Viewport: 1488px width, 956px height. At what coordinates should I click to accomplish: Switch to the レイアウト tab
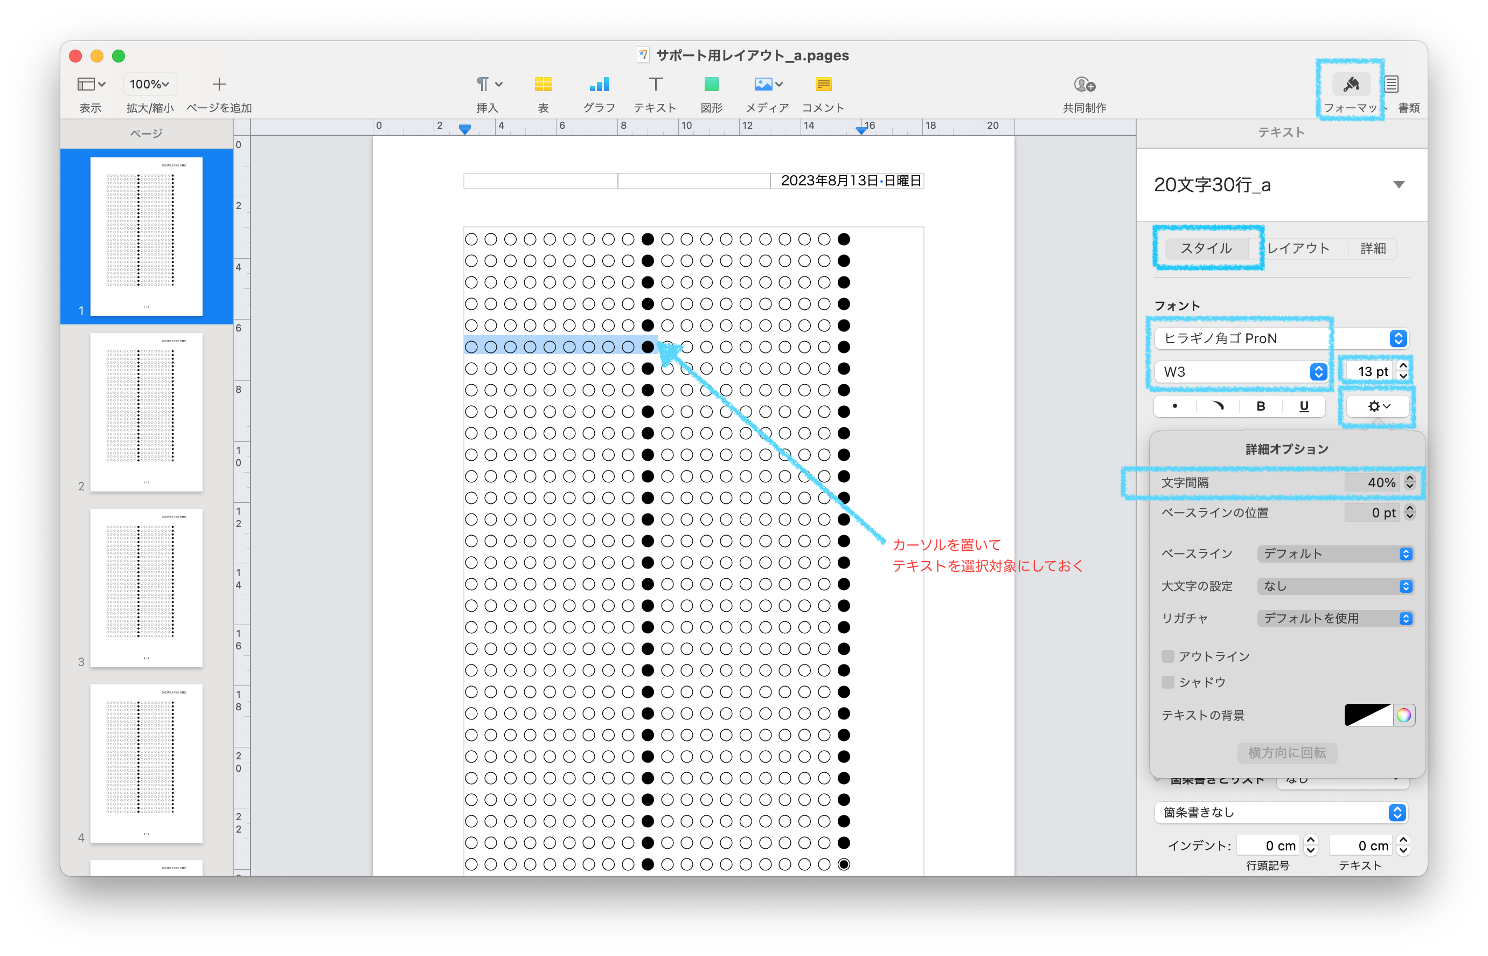1298,248
